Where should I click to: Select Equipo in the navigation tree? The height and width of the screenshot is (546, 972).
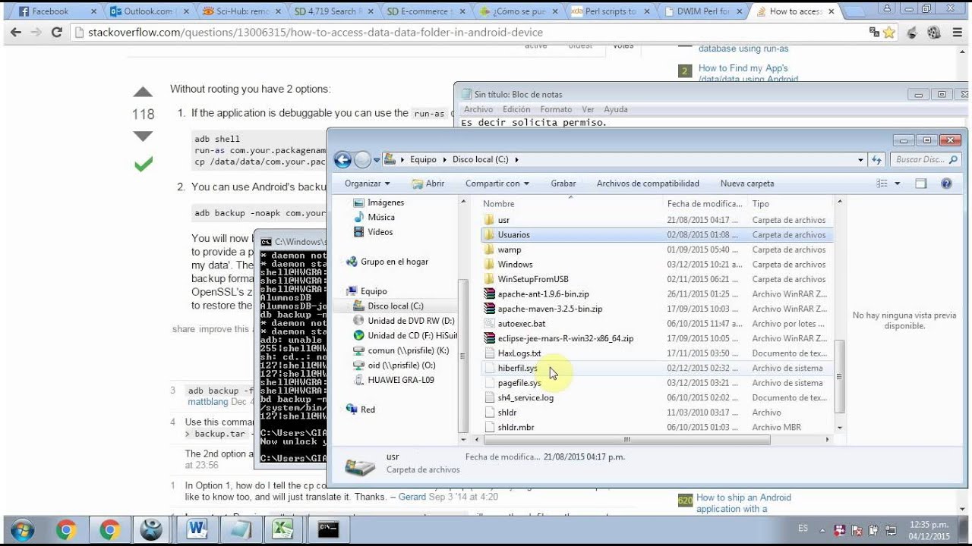point(366,291)
